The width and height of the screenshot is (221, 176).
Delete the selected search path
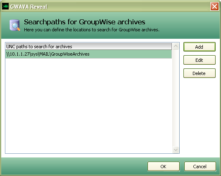199,73
